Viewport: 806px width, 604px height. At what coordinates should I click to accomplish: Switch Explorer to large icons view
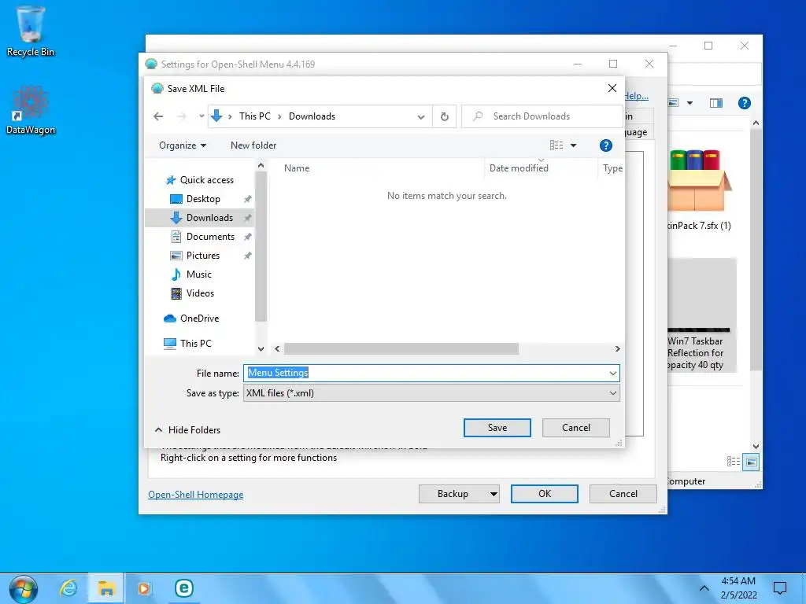(751, 462)
